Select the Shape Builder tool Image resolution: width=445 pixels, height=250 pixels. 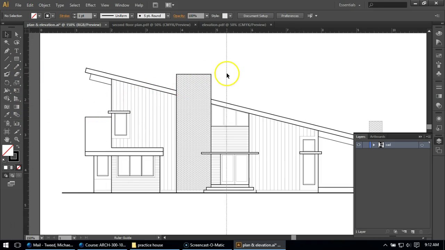point(7,99)
